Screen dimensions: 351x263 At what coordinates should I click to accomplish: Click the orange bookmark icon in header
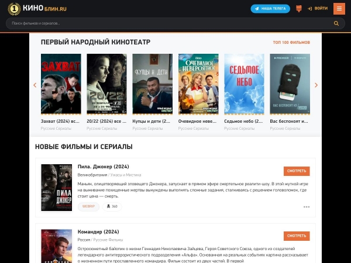point(299,9)
